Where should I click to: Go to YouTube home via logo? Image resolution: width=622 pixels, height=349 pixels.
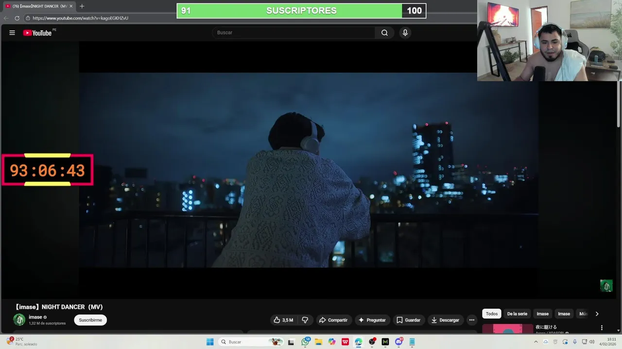(37, 33)
